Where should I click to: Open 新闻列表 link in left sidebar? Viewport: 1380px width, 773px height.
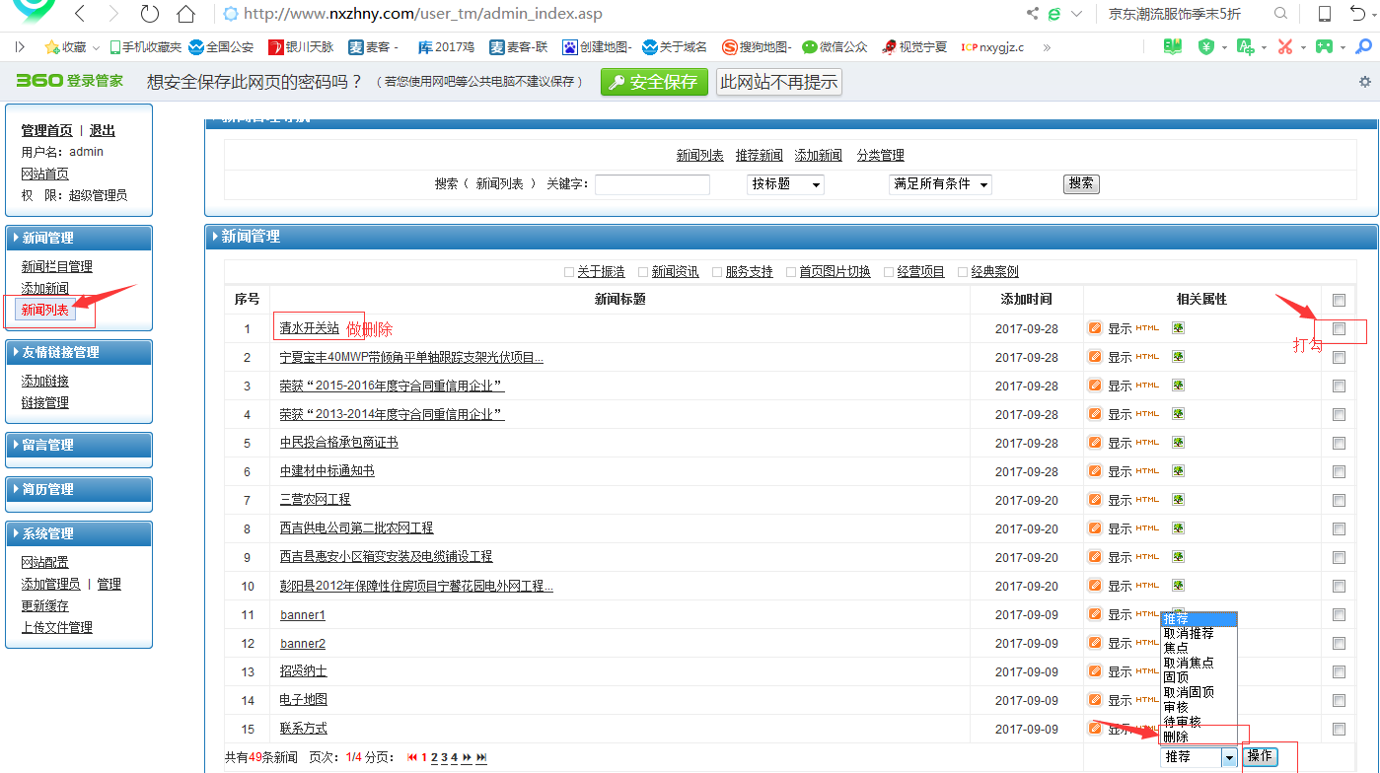[x=45, y=310]
